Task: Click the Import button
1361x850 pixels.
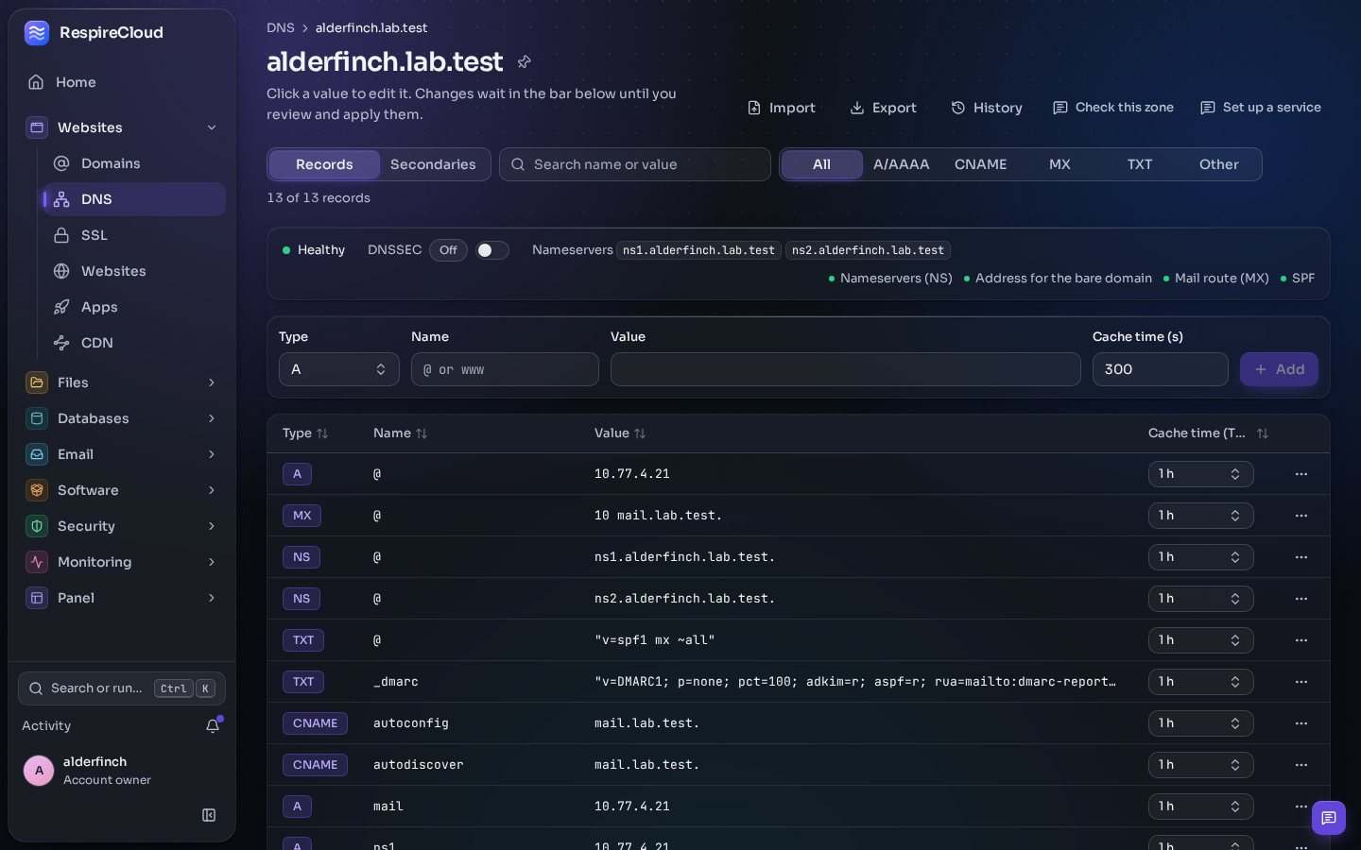Action: point(782,108)
